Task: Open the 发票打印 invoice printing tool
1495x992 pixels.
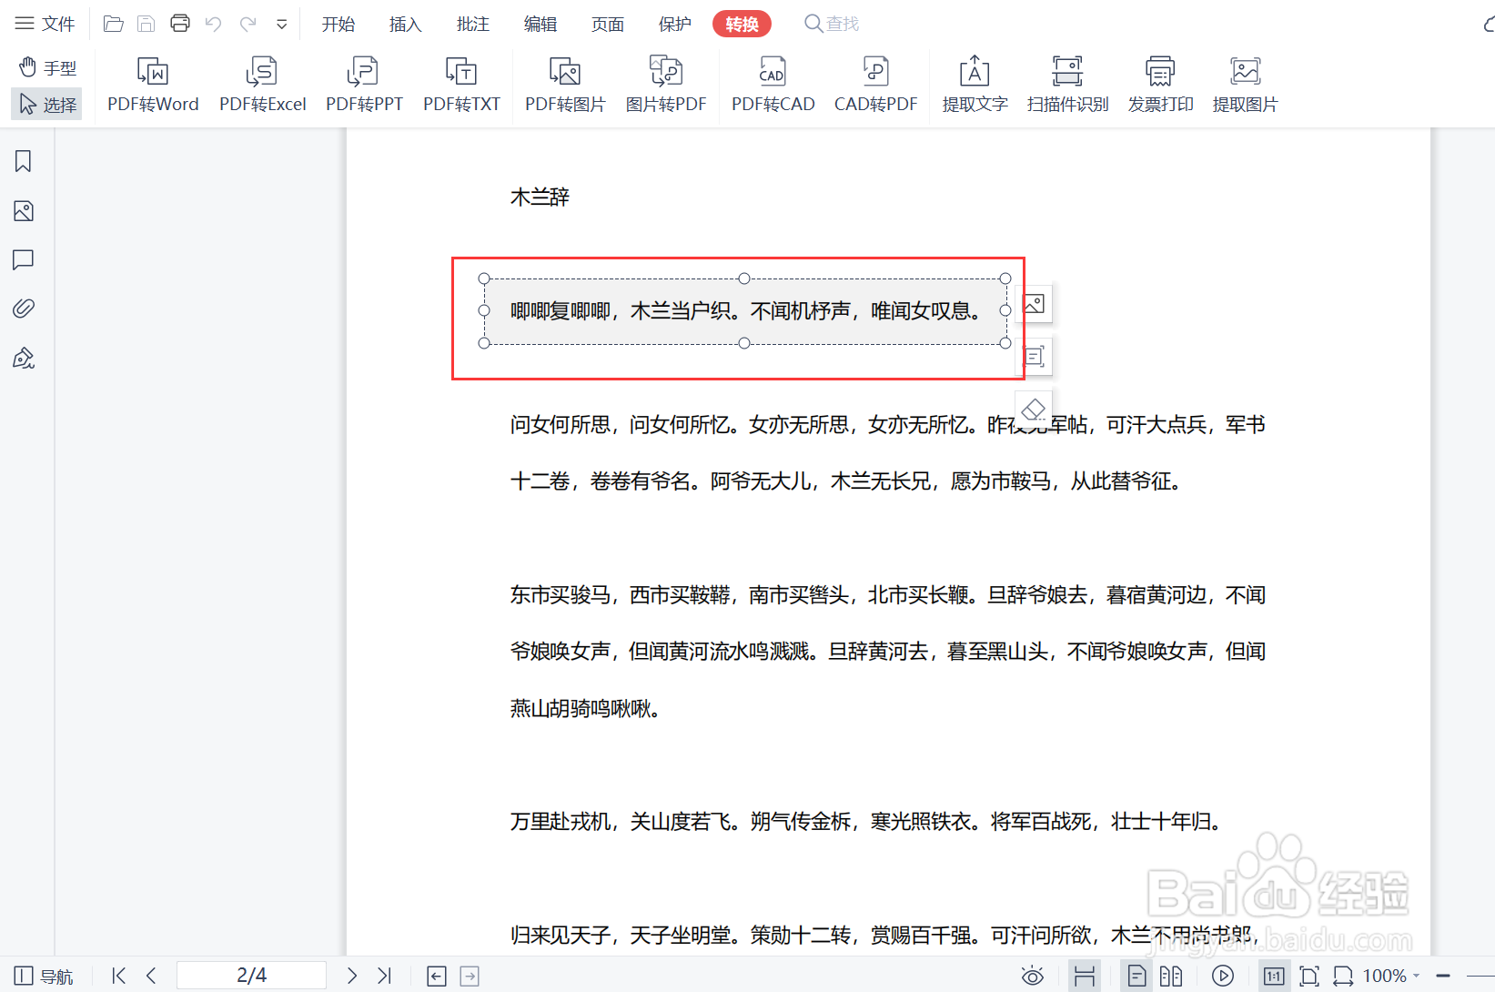Action: pyautogui.click(x=1160, y=82)
